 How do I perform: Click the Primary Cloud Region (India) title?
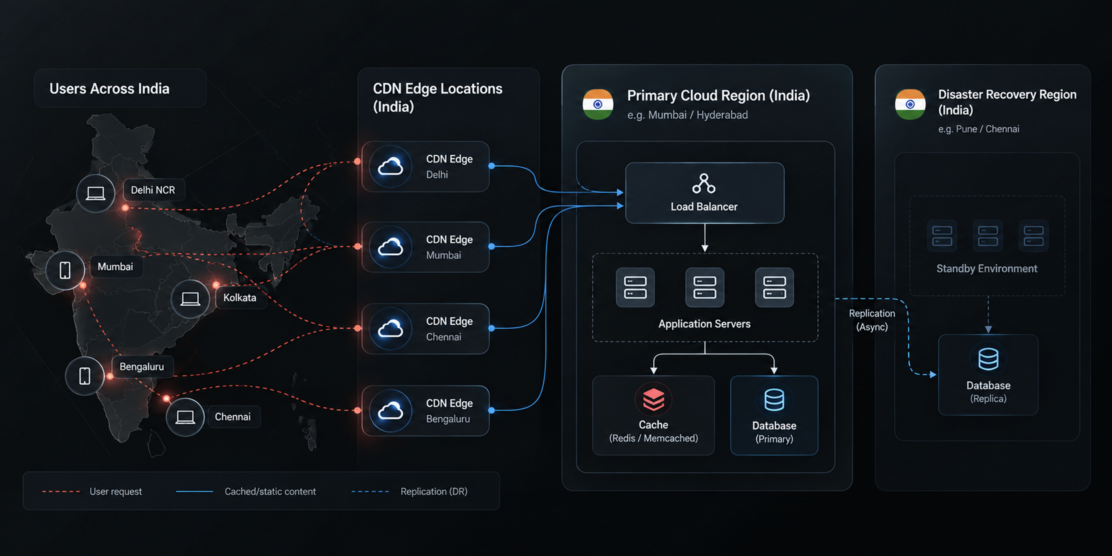click(718, 95)
